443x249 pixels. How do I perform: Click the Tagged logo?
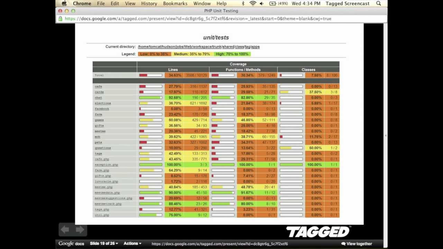tap(318, 232)
